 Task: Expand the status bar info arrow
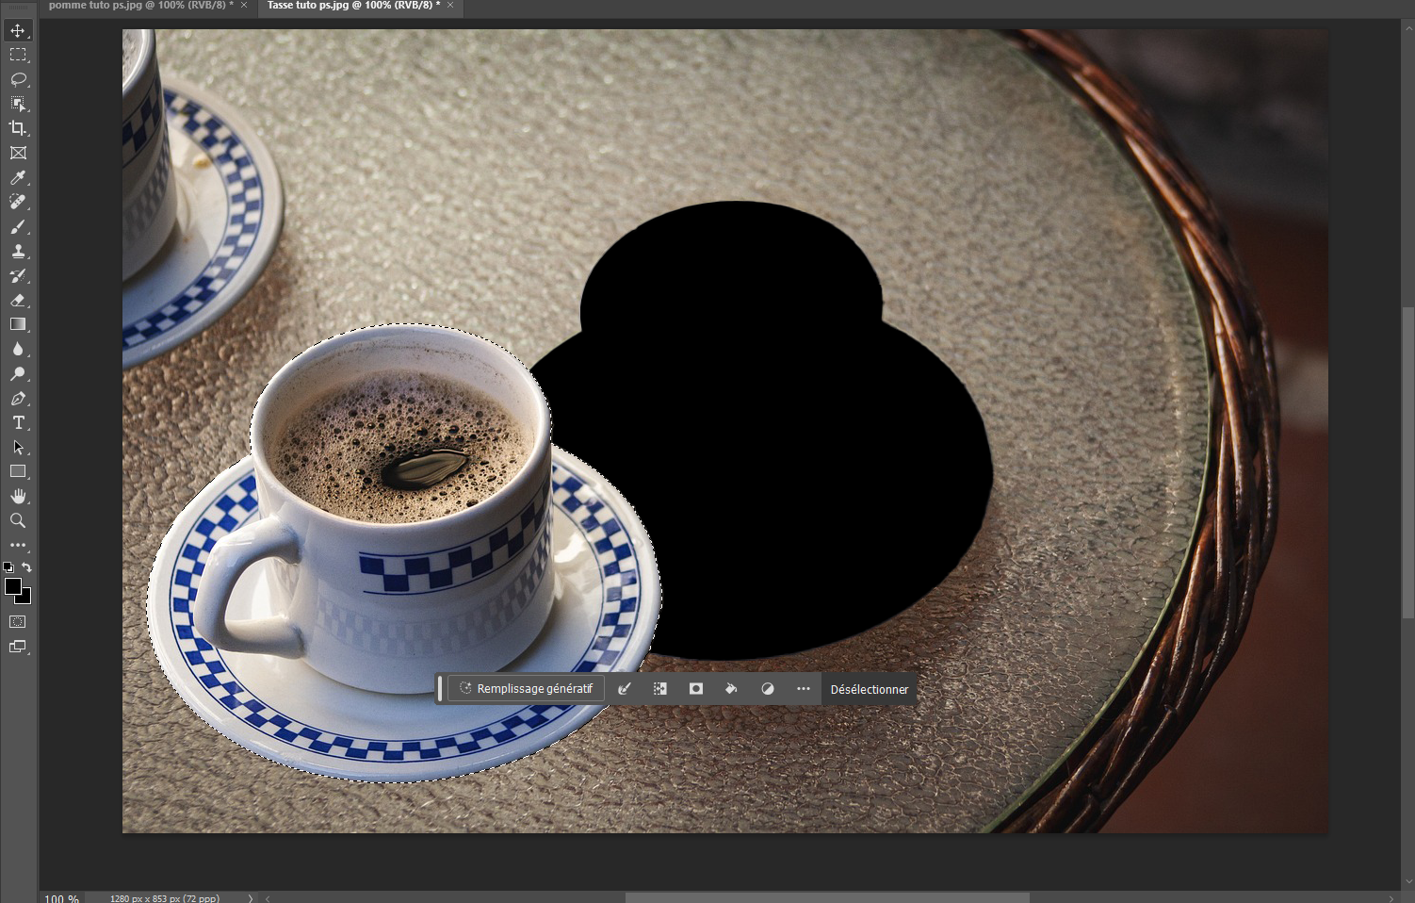tap(250, 898)
